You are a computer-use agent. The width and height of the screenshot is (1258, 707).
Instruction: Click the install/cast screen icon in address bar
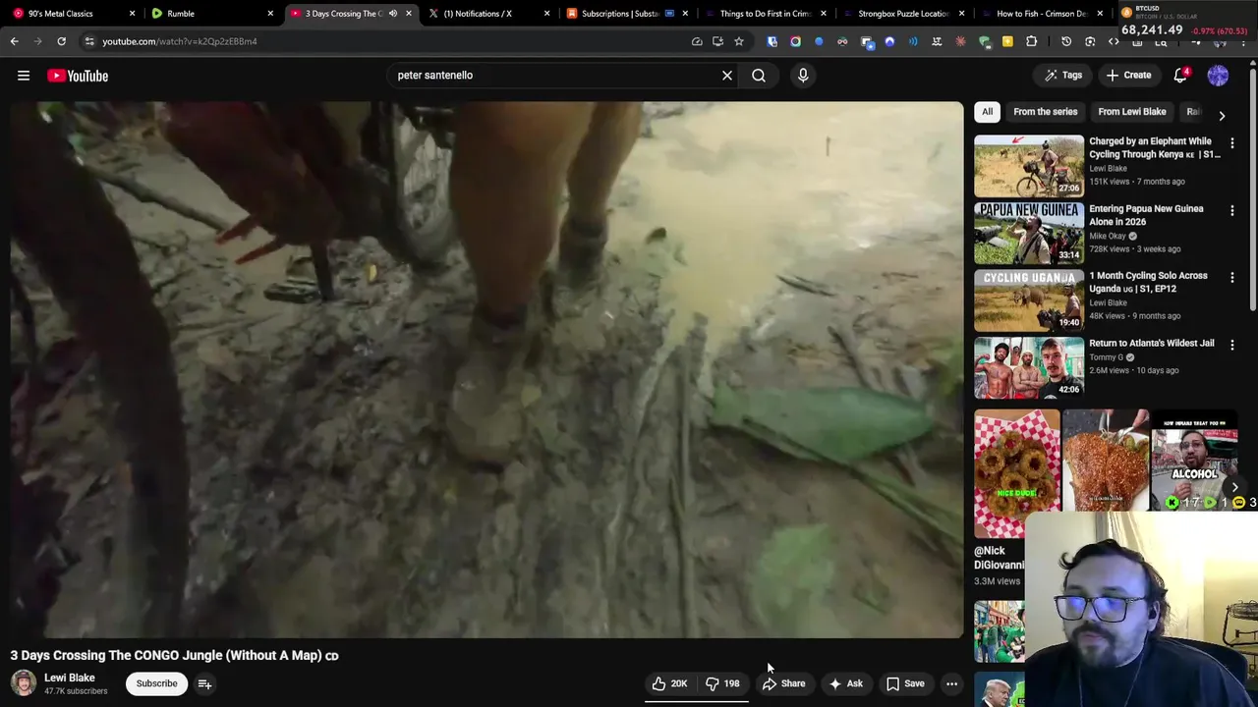click(x=717, y=41)
